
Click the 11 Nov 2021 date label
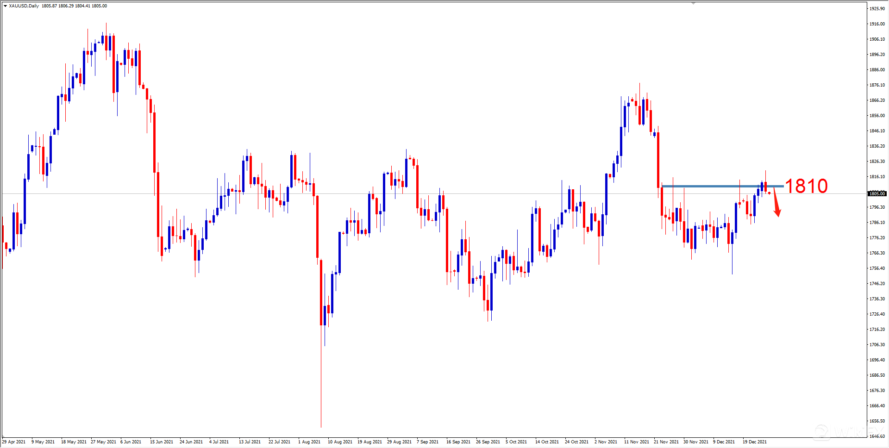pyautogui.click(x=637, y=442)
